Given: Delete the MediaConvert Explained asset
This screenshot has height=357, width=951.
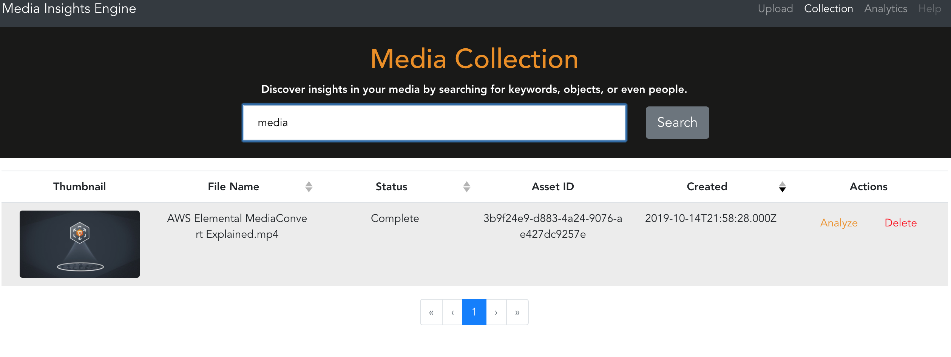Looking at the screenshot, I should tap(900, 223).
